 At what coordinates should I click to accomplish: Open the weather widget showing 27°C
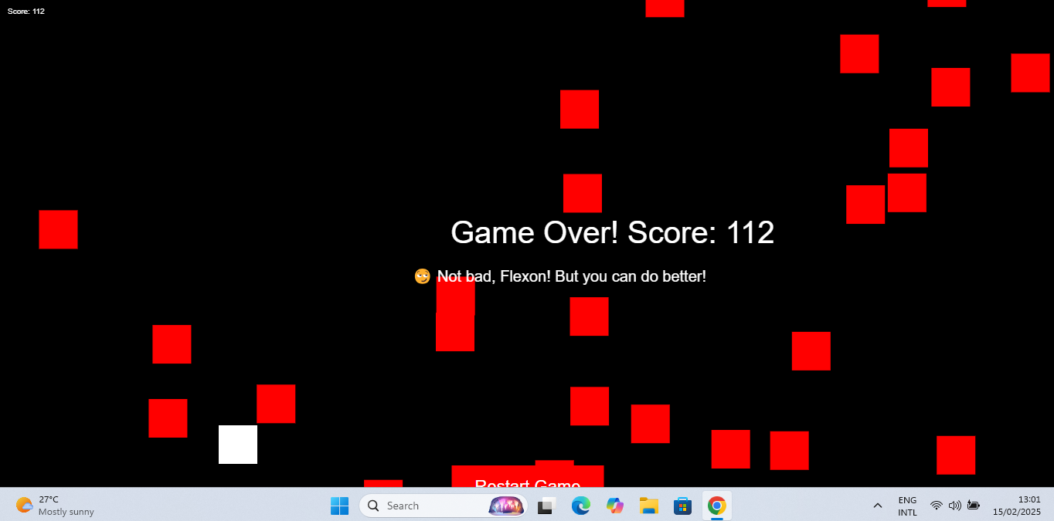(x=54, y=506)
